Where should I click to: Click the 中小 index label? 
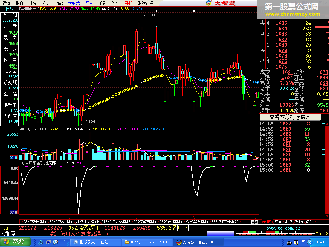point(183,228)
